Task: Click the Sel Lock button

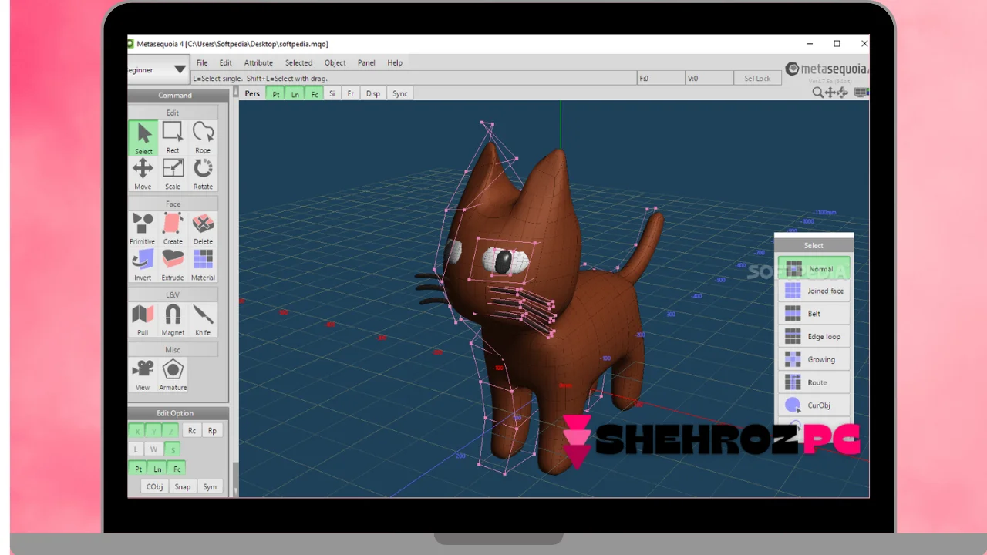Action: click(757, 78)
